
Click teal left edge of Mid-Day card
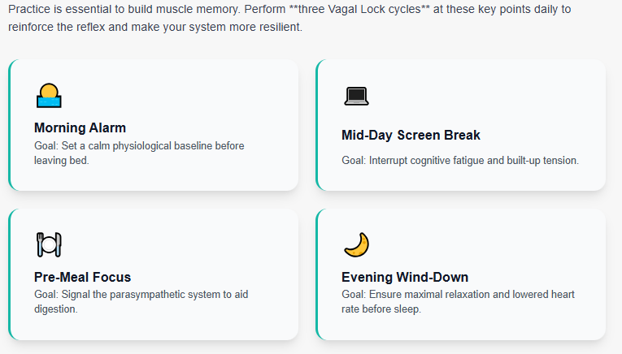(317, 125)
